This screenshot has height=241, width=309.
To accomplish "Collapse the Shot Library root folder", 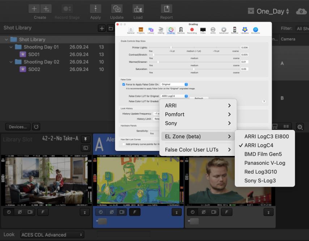I will pyautogui.click(x=6, y=39).
